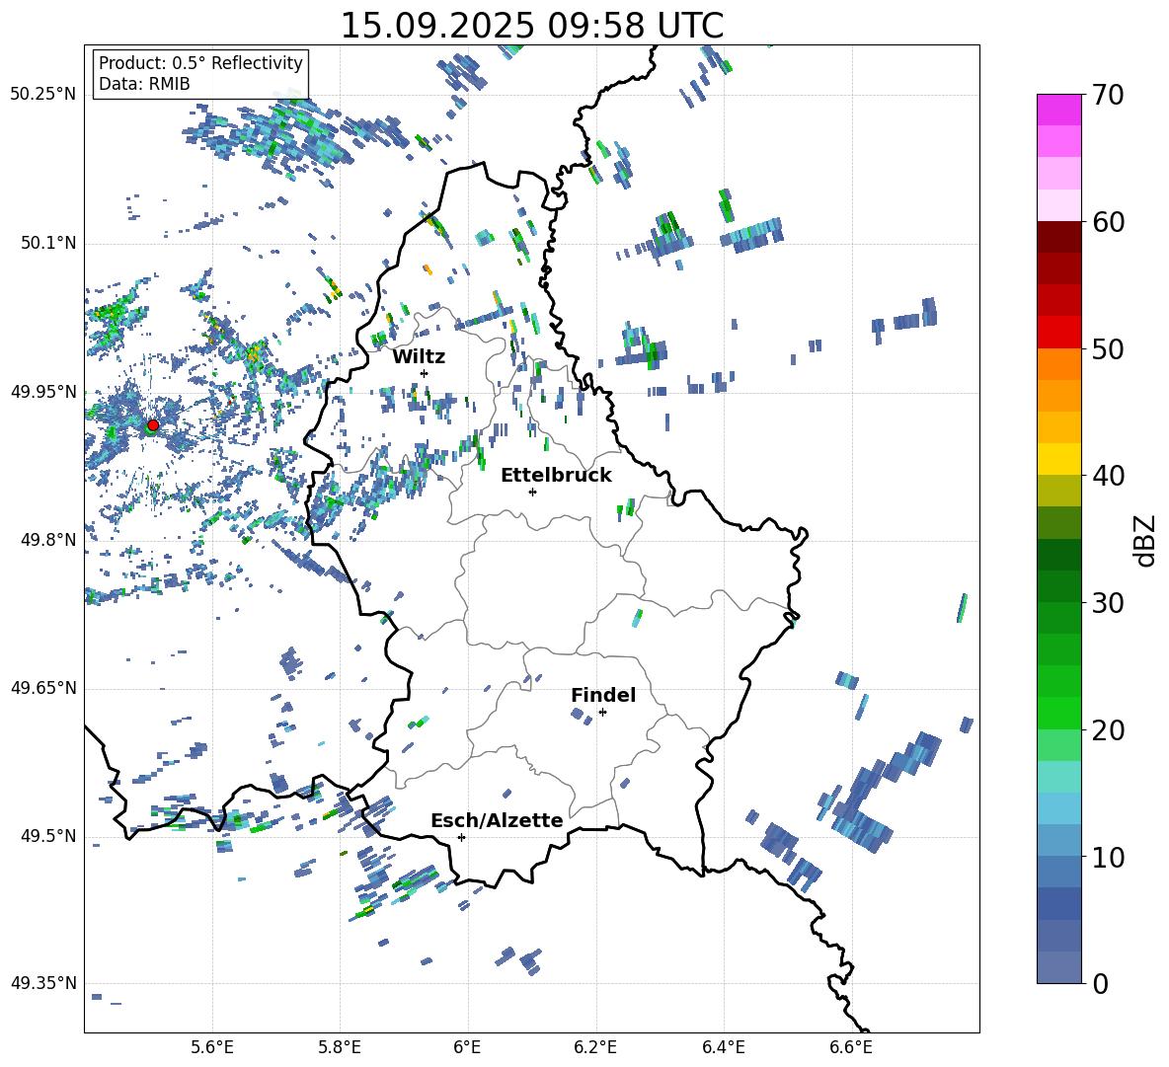Click the 49.5°N latitude label
The width and height of the screenshot is (1169, 1067).
click(47, 836)
